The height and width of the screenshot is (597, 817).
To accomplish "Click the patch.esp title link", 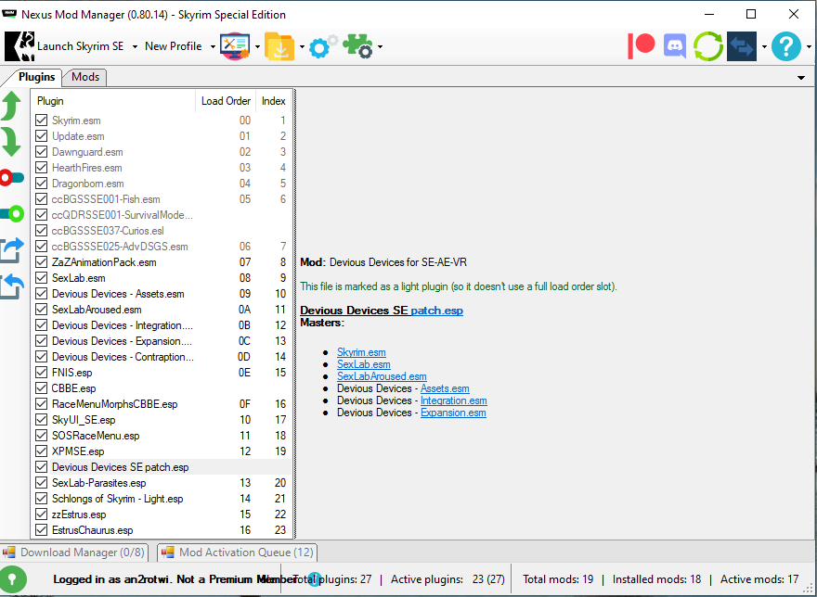I will pyautogui.click(x=436, y=311).
